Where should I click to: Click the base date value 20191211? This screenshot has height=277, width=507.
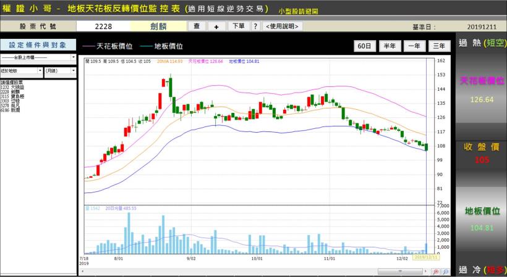click(482, 27)
